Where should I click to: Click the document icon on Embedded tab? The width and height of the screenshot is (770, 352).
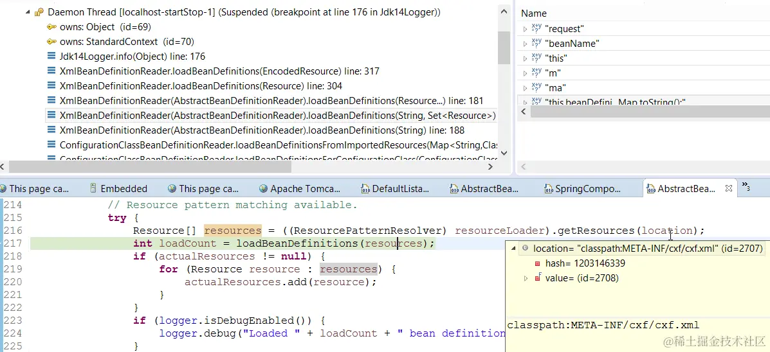tap(93, 189)
